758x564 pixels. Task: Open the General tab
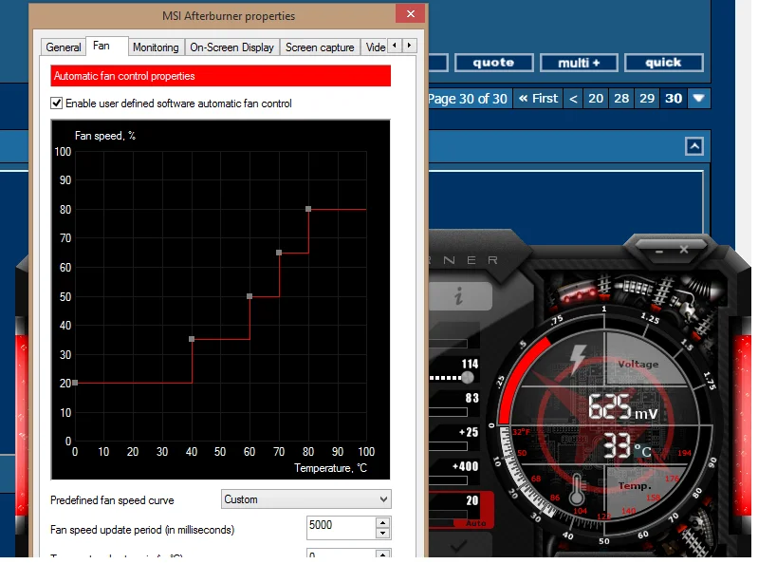(x=63, y=47)
